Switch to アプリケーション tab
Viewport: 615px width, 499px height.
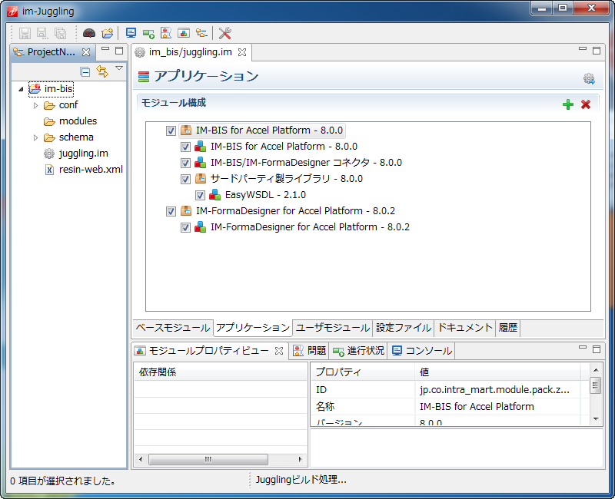pos(253,328)
